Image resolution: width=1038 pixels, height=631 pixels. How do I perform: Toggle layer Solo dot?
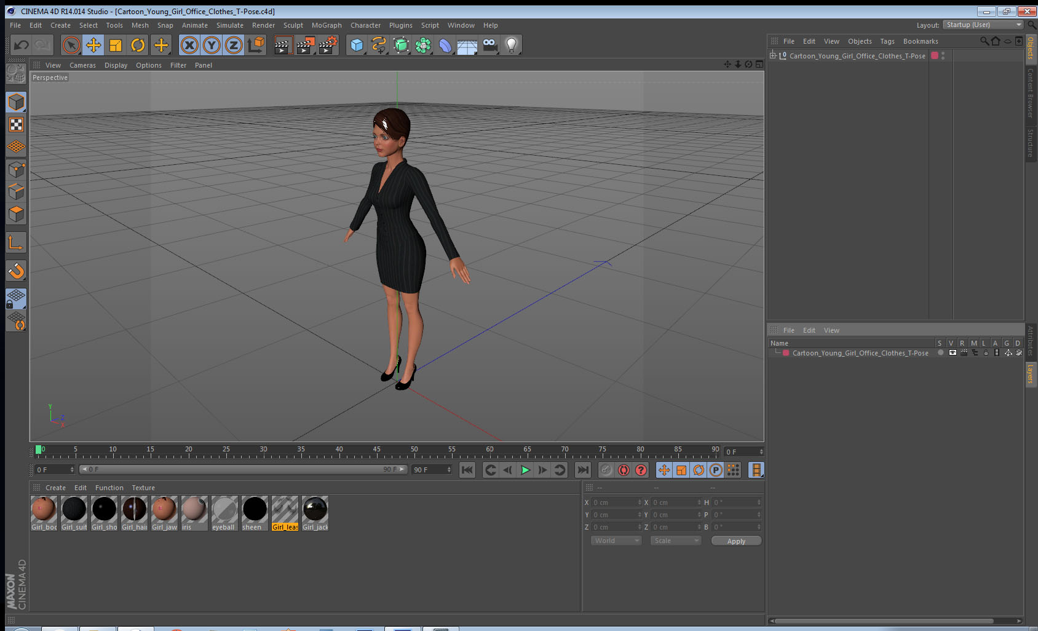940,353
